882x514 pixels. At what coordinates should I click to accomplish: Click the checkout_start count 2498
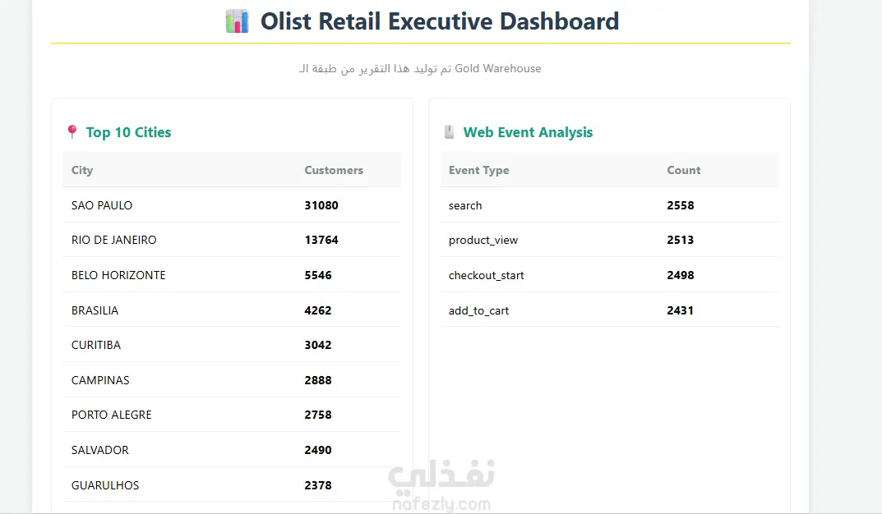(680, 275)
